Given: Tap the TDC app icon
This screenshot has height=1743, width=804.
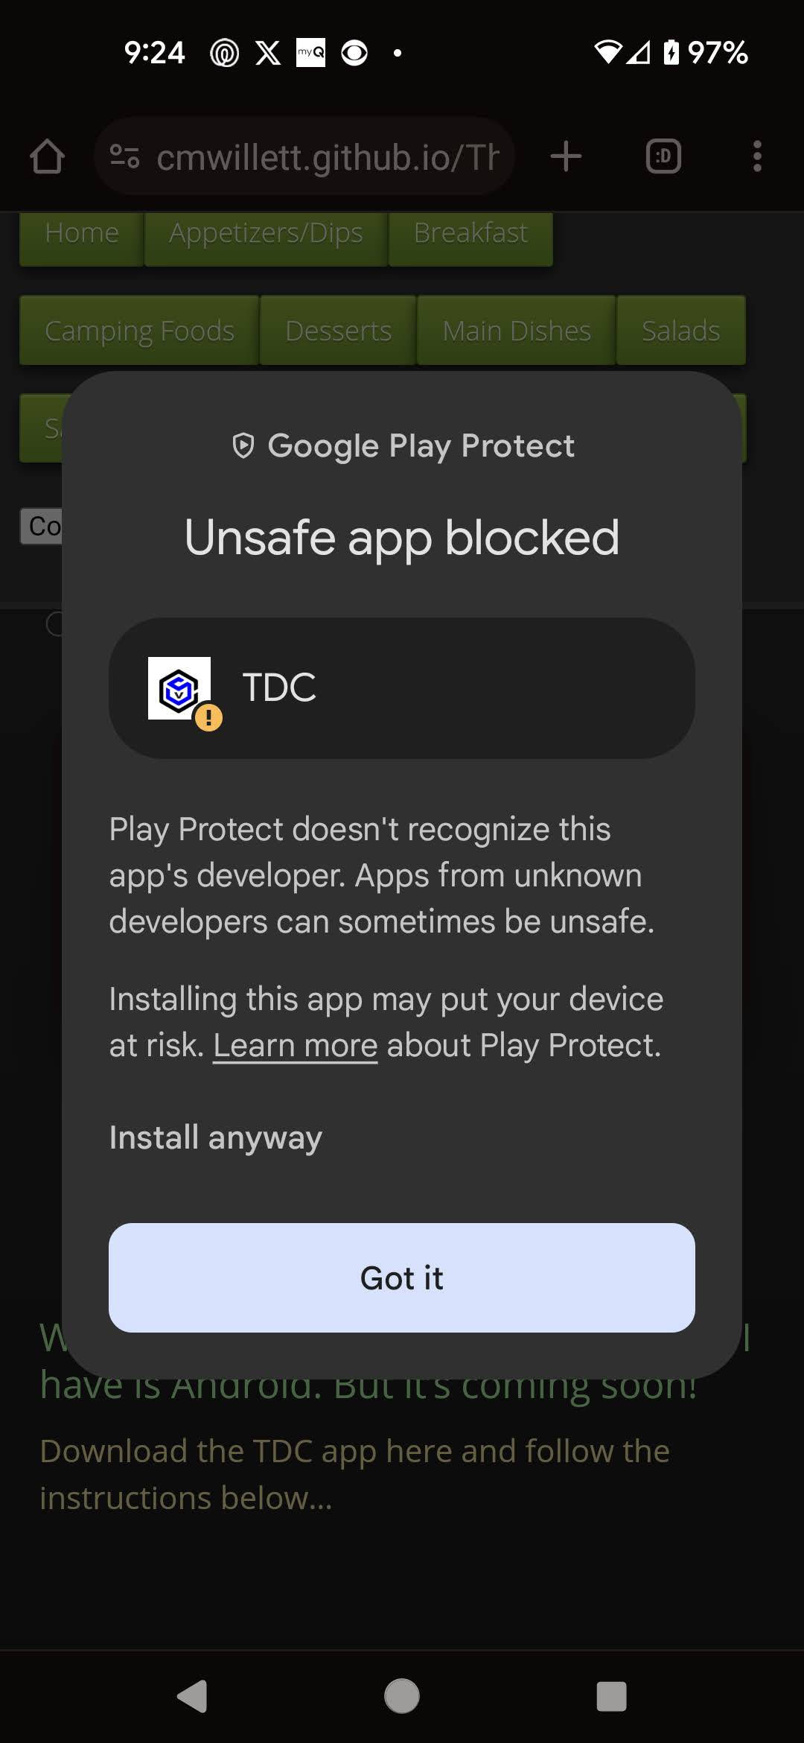Looking at the screenshot, I should pyautogui.click(x=179, y=688).
